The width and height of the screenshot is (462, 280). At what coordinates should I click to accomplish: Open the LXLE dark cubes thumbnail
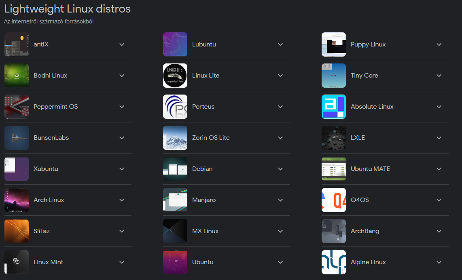[333, 138]
